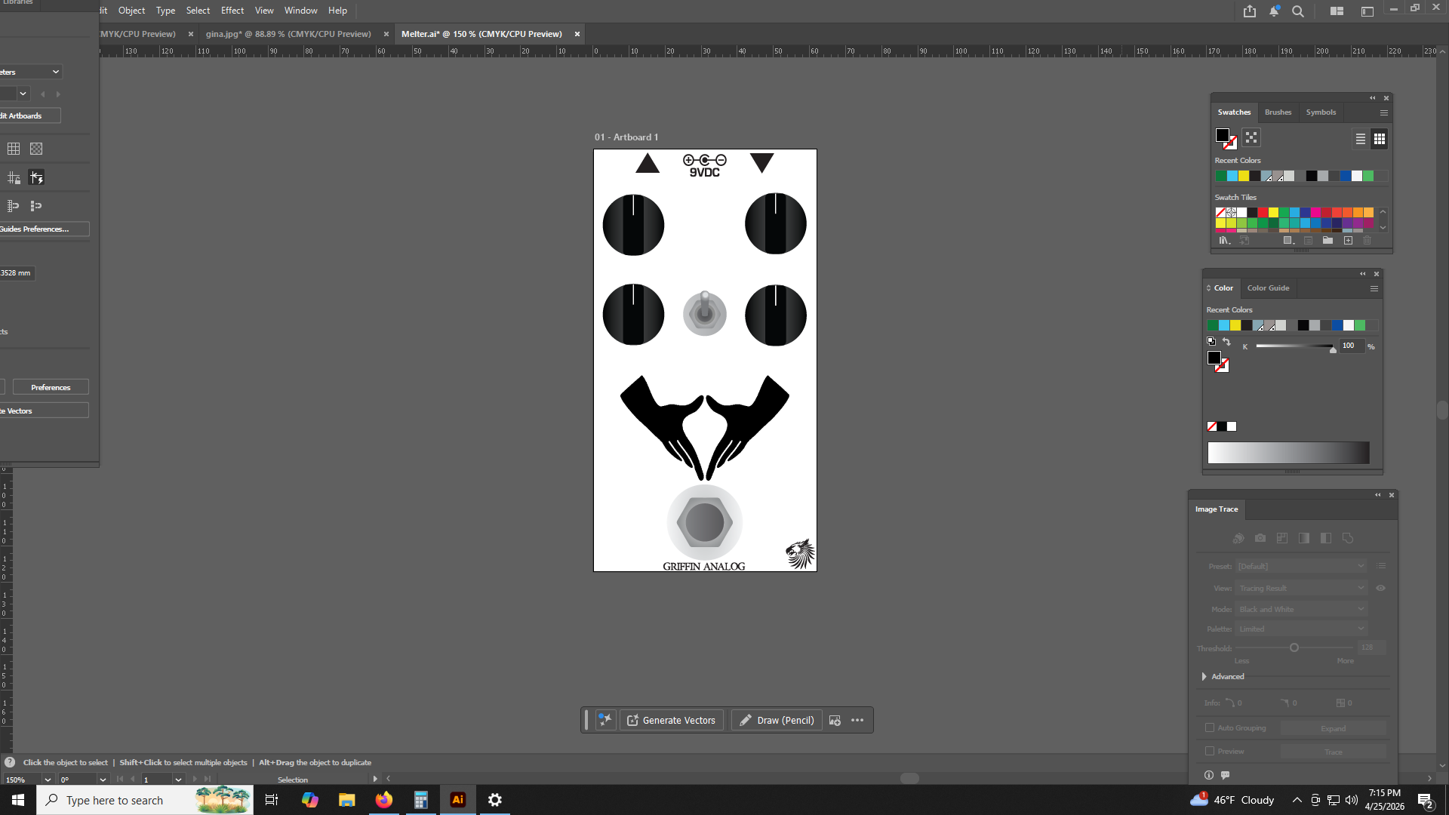This screenshot has width=1449, height=815.
Task: Expand the Advanced section in Image Trace
Action: [1204, 677]
